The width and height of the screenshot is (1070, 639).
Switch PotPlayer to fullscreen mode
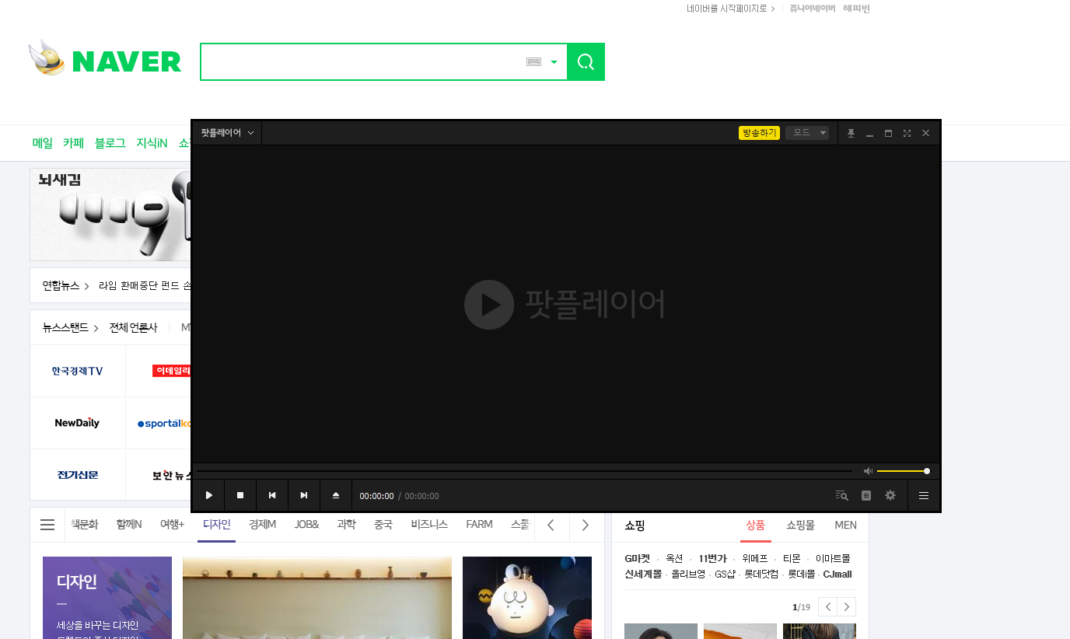[x=907, y=133]
